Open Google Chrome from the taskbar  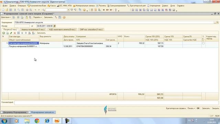(x=37, y=121)
